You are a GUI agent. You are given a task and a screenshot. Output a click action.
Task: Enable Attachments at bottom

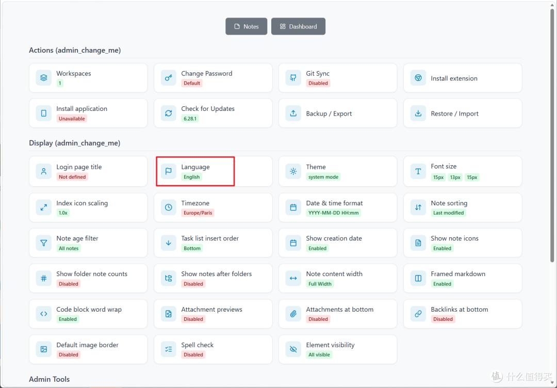click(x=338, y=314)
